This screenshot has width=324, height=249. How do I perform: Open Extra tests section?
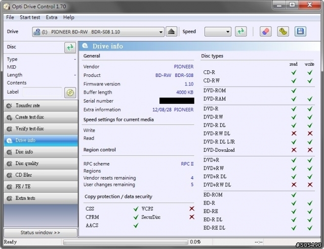40,198
